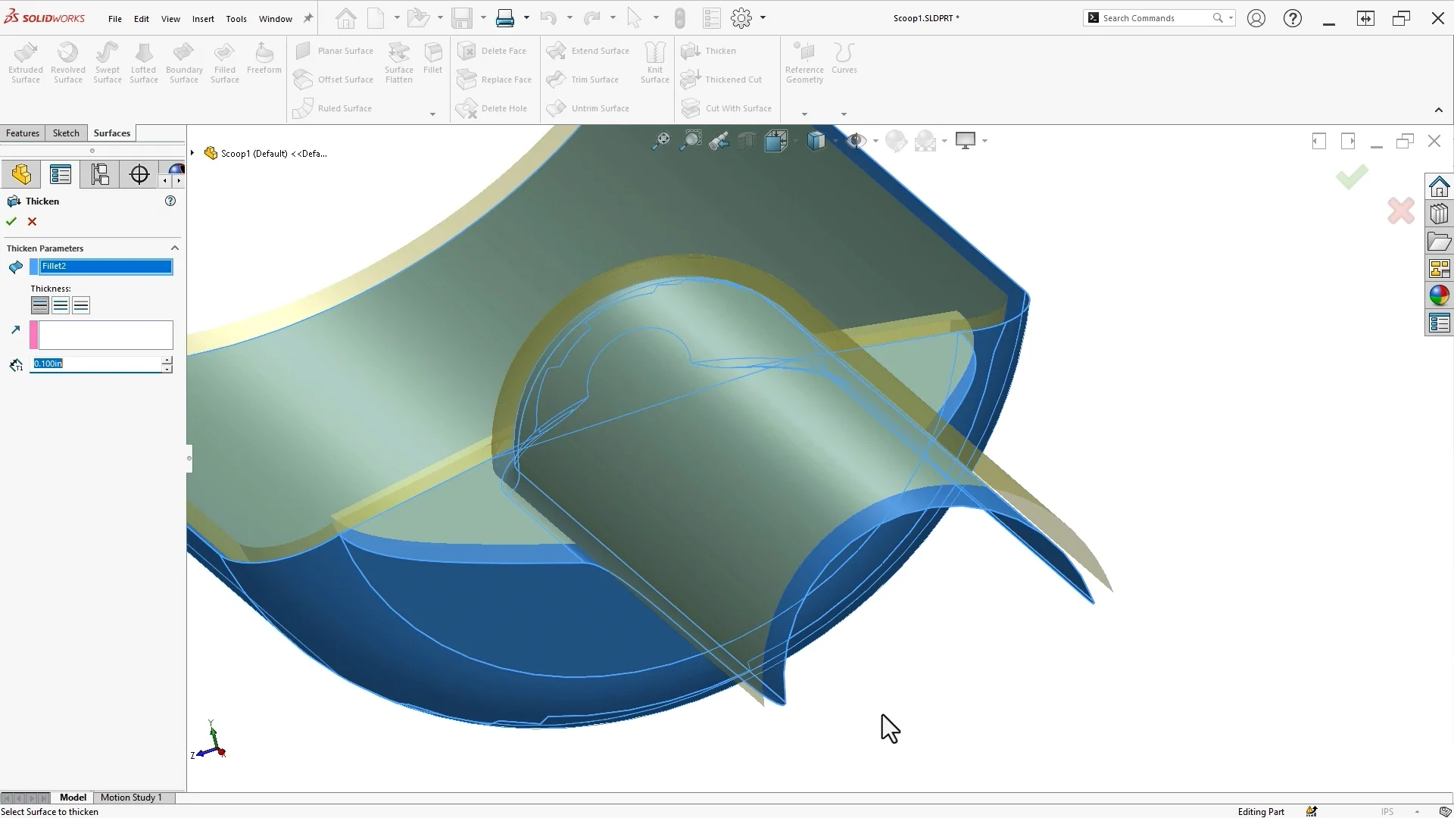1454x818 pixels.
Task: Open the Appearances color ball pane
Action: [1439, 295]
